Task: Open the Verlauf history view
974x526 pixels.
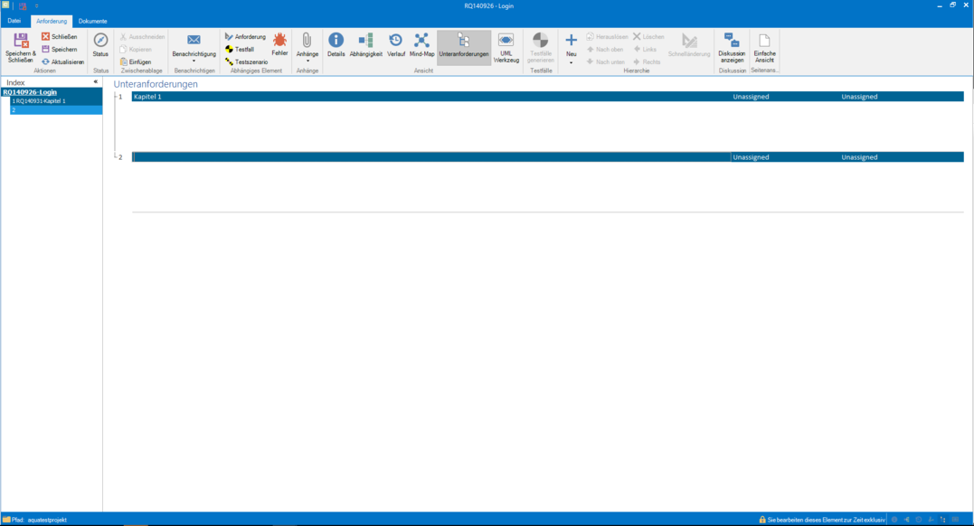Action: (x=396, y=42)
